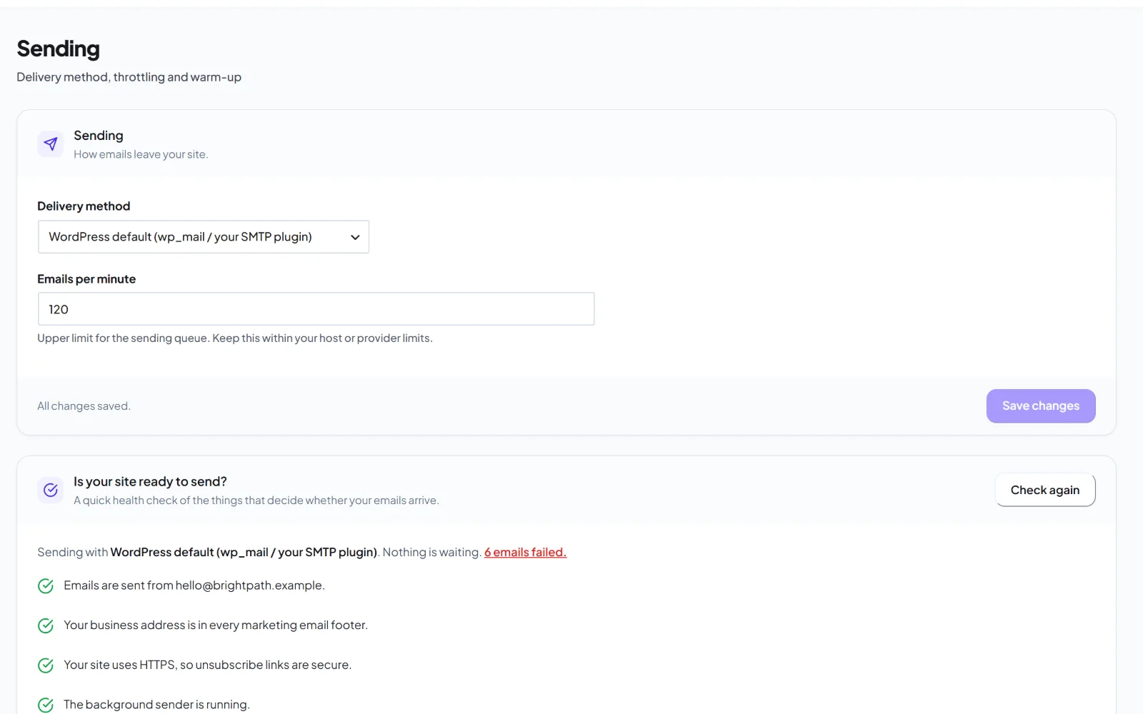This screenshot has width=1143, height=714.
Task: Click 'Your business address is in every marketing email footer.'
Action: click(x=216, y=625)
